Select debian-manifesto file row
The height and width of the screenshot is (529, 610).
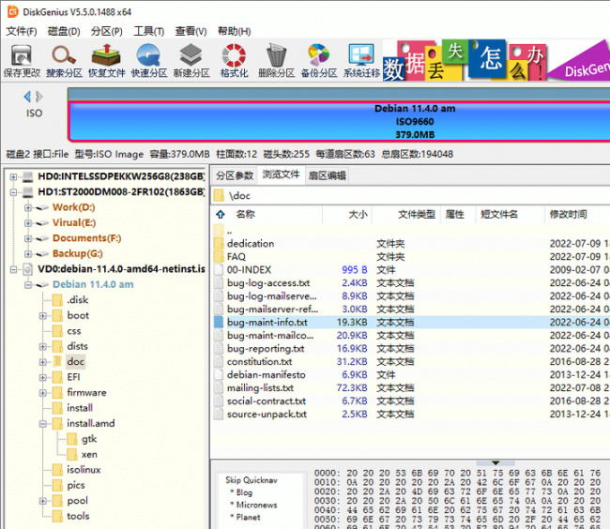pyautogui.click(x=412, y=374)
